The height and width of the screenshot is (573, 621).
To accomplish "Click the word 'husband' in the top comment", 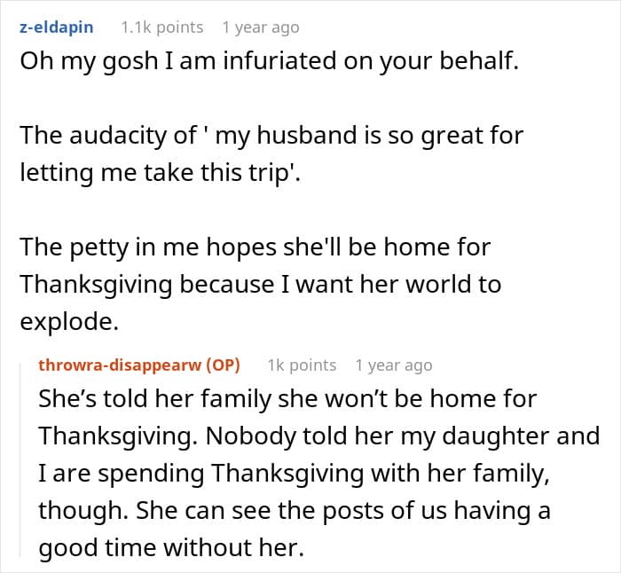I will pos(308,136).
